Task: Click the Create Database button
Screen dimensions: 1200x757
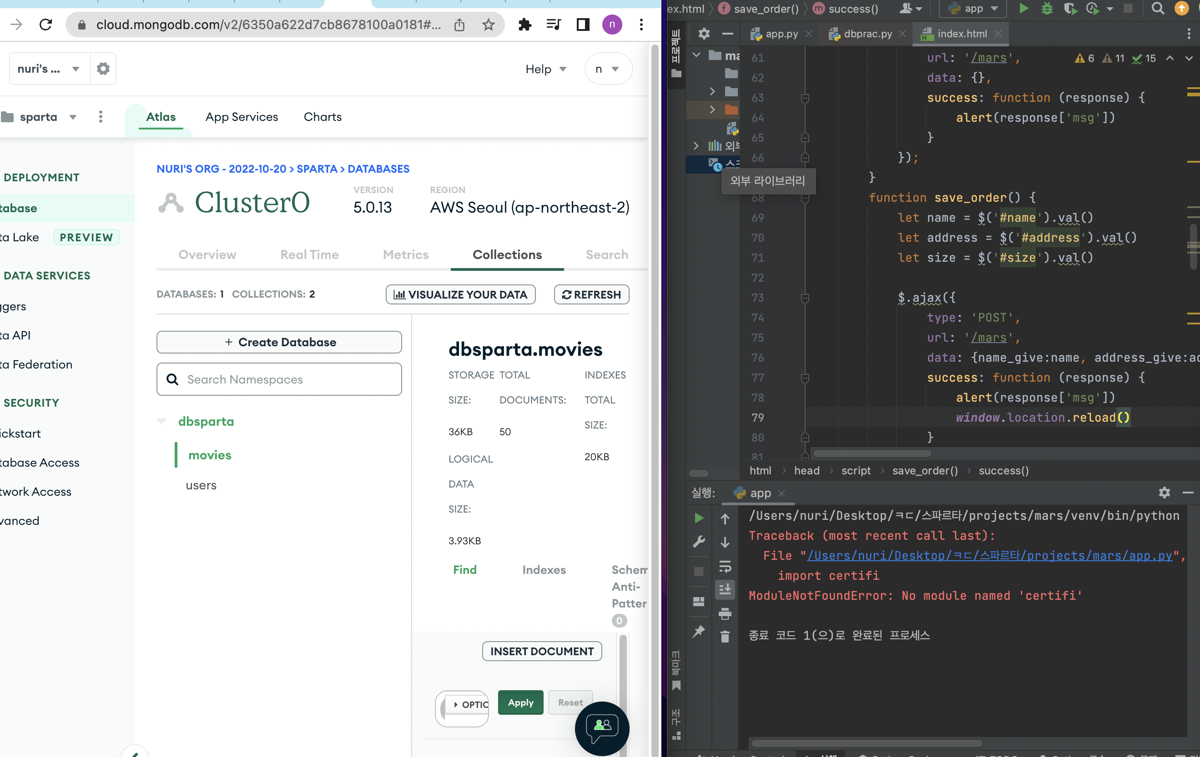Action: (x=279, y=343)
